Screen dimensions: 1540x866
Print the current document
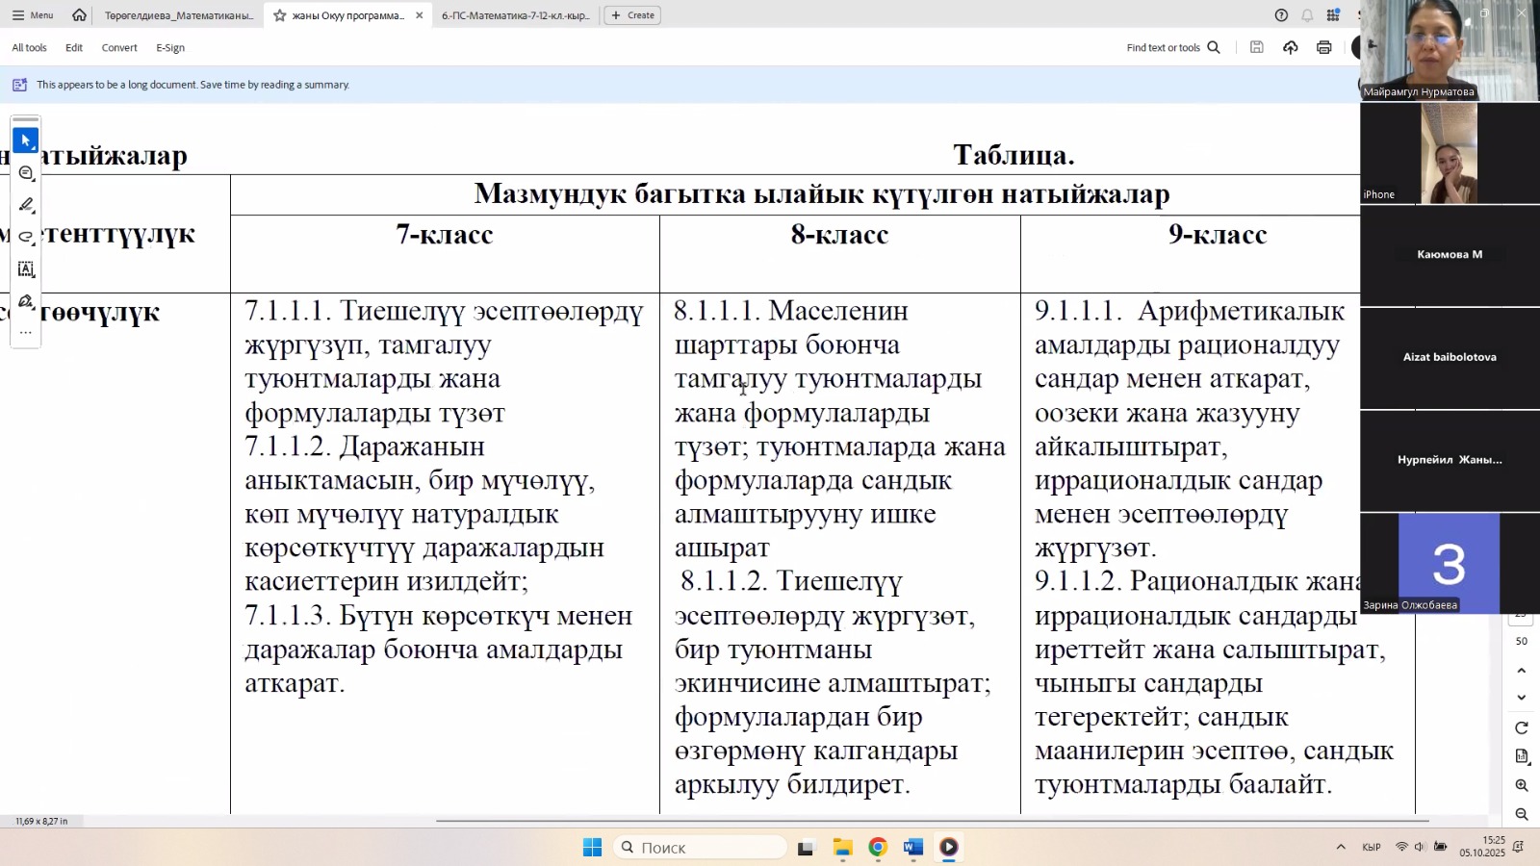point(1323,47)
